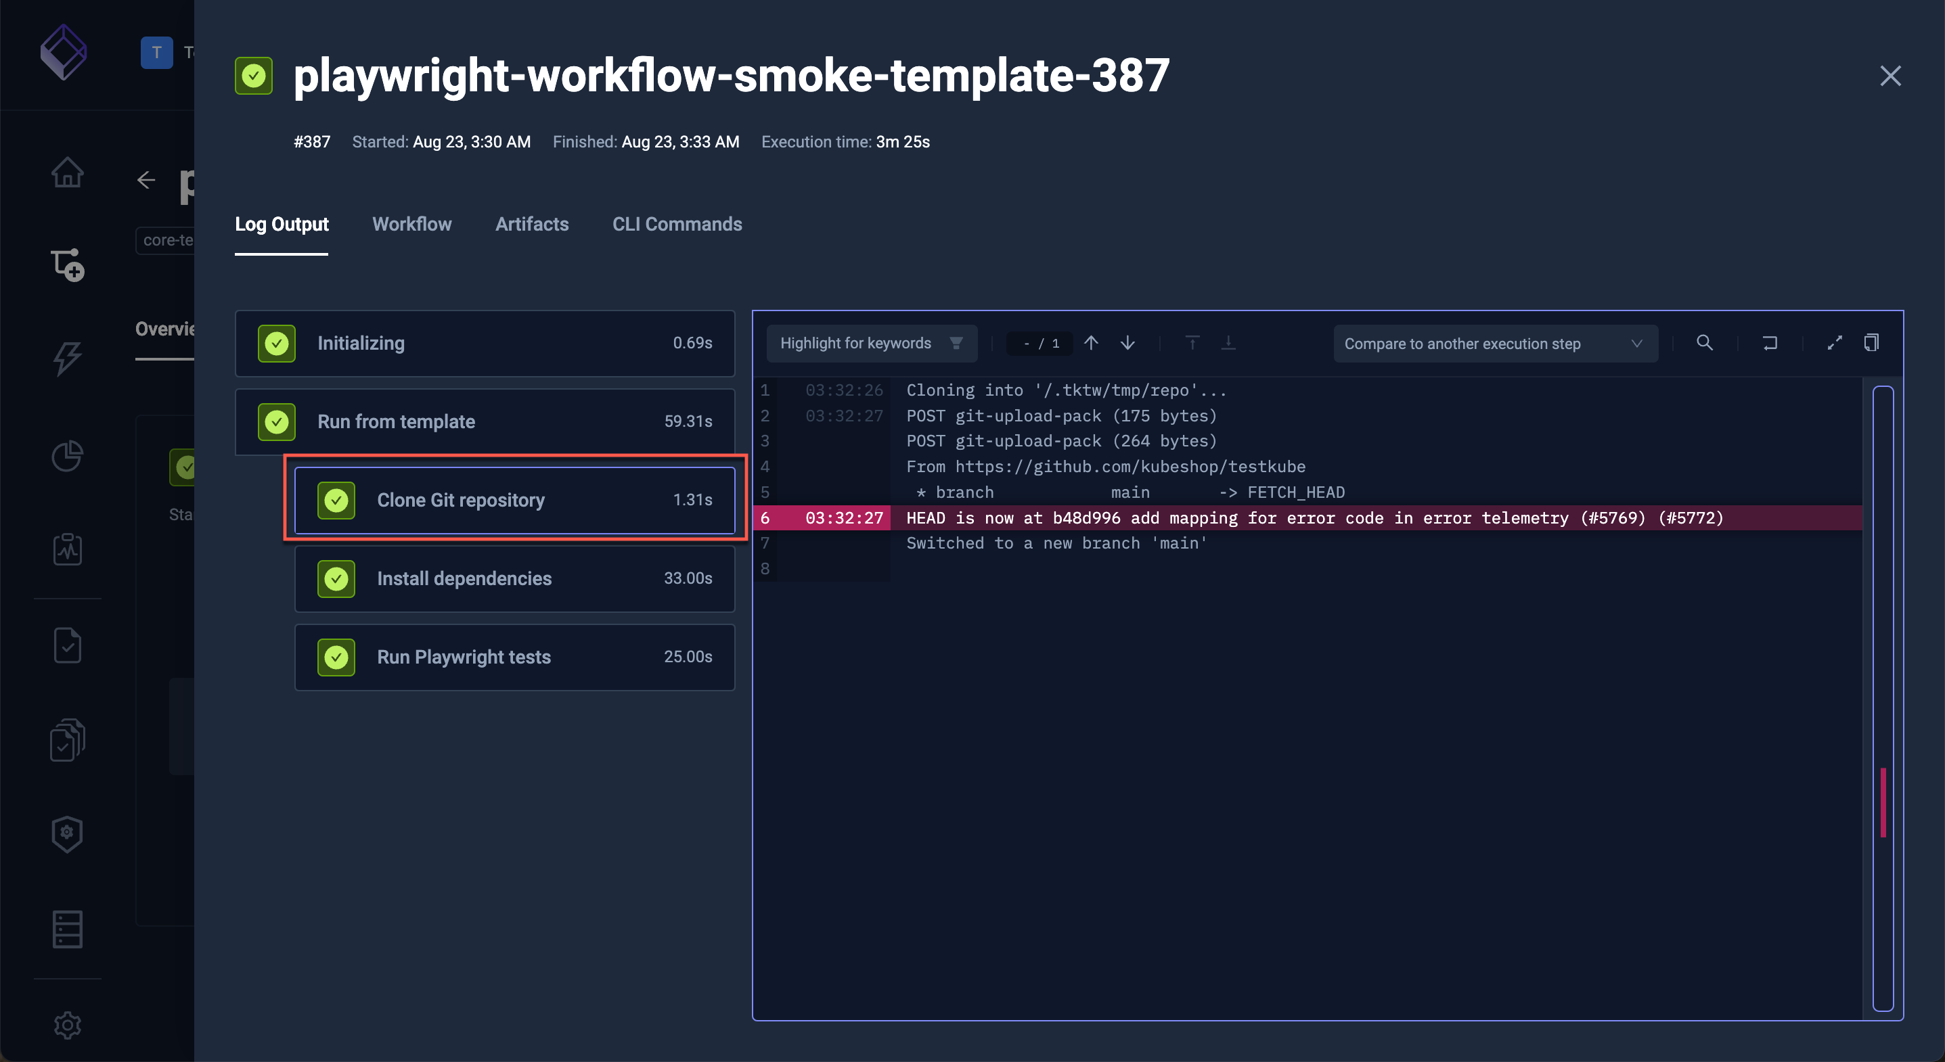
Task: Copy the log output to clipboard
Action: click(x=1872, y=343)
